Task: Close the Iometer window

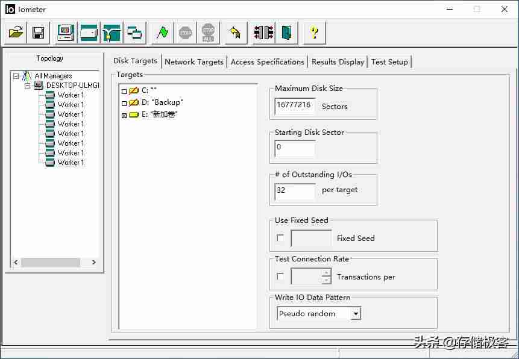Action: tap(504, 9)
